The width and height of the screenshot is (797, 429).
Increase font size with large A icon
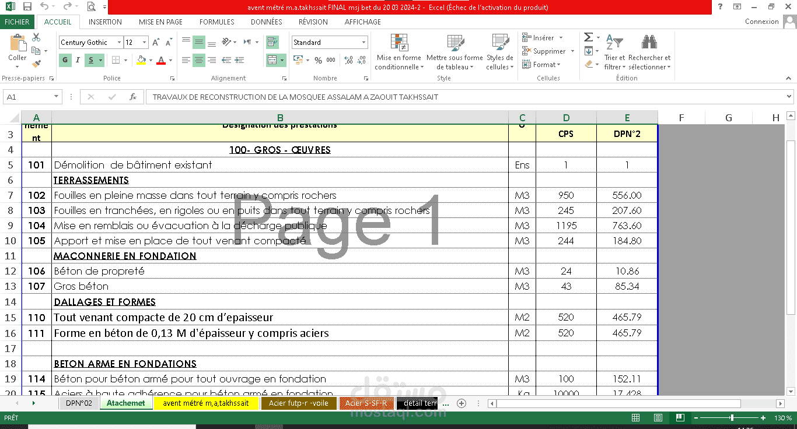[x=156, y=43]
